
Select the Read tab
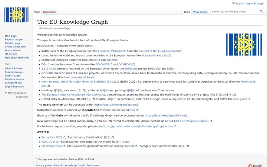187,12
